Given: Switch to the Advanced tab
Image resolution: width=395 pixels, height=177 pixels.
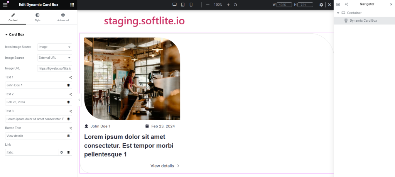Looking at the screenshot, I should pyautogui.click(x=63, y=17).
